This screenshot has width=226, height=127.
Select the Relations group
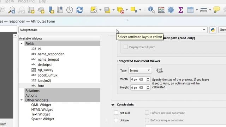tap(63, 91)
